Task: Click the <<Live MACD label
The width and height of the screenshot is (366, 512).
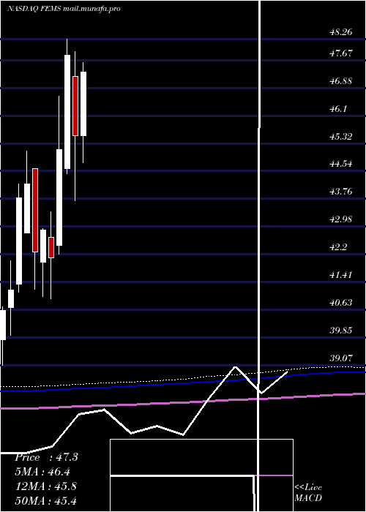Action: 308,492
